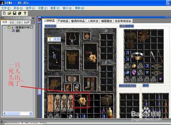Open the 设置 menu
The image size is (171, 125).
tap(43, 8)
